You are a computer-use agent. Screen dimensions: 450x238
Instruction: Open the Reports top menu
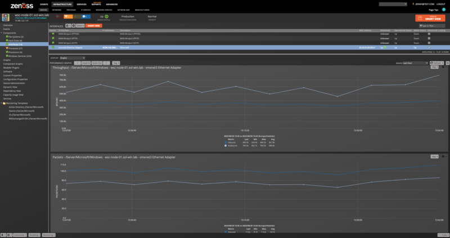[96, 5]
